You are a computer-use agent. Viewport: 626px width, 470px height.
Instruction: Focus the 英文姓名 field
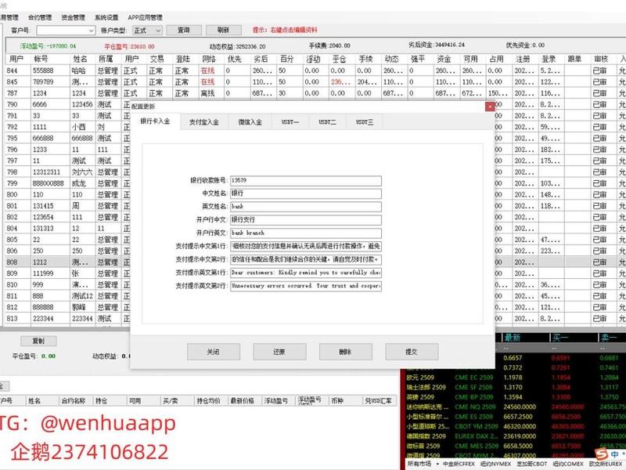[x=306, y=207]
